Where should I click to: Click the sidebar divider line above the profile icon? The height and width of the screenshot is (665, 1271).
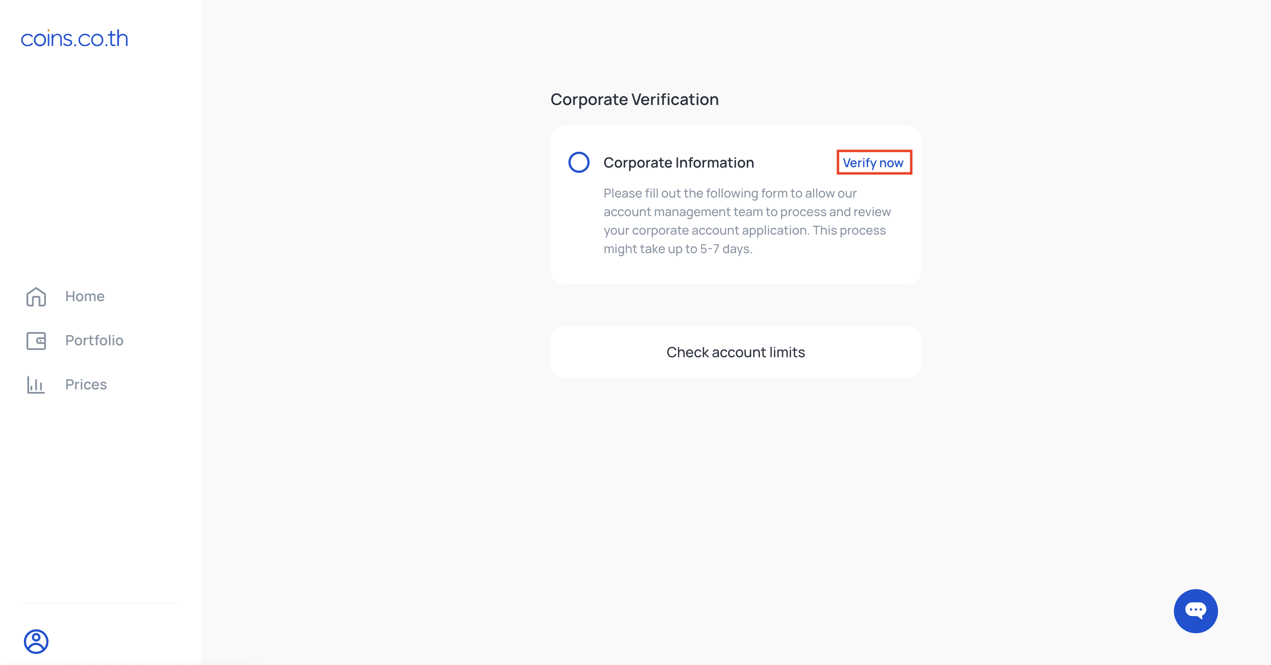(101, 603)
